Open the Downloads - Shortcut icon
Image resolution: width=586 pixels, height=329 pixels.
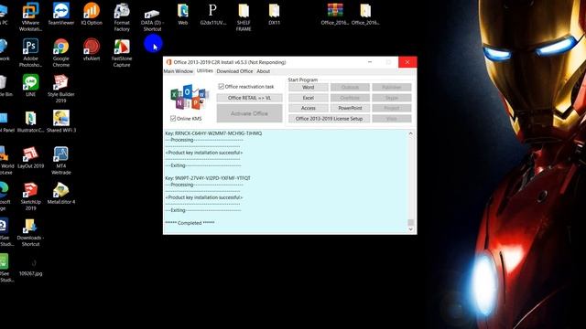tap(30, 232)
